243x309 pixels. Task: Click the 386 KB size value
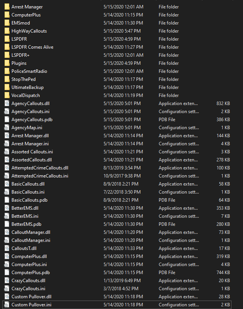(223, 120)
